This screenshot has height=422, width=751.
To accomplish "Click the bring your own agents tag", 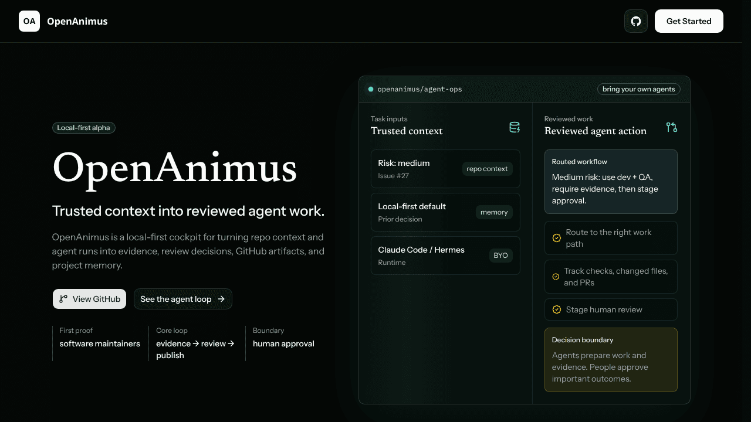I will (639, 89).
